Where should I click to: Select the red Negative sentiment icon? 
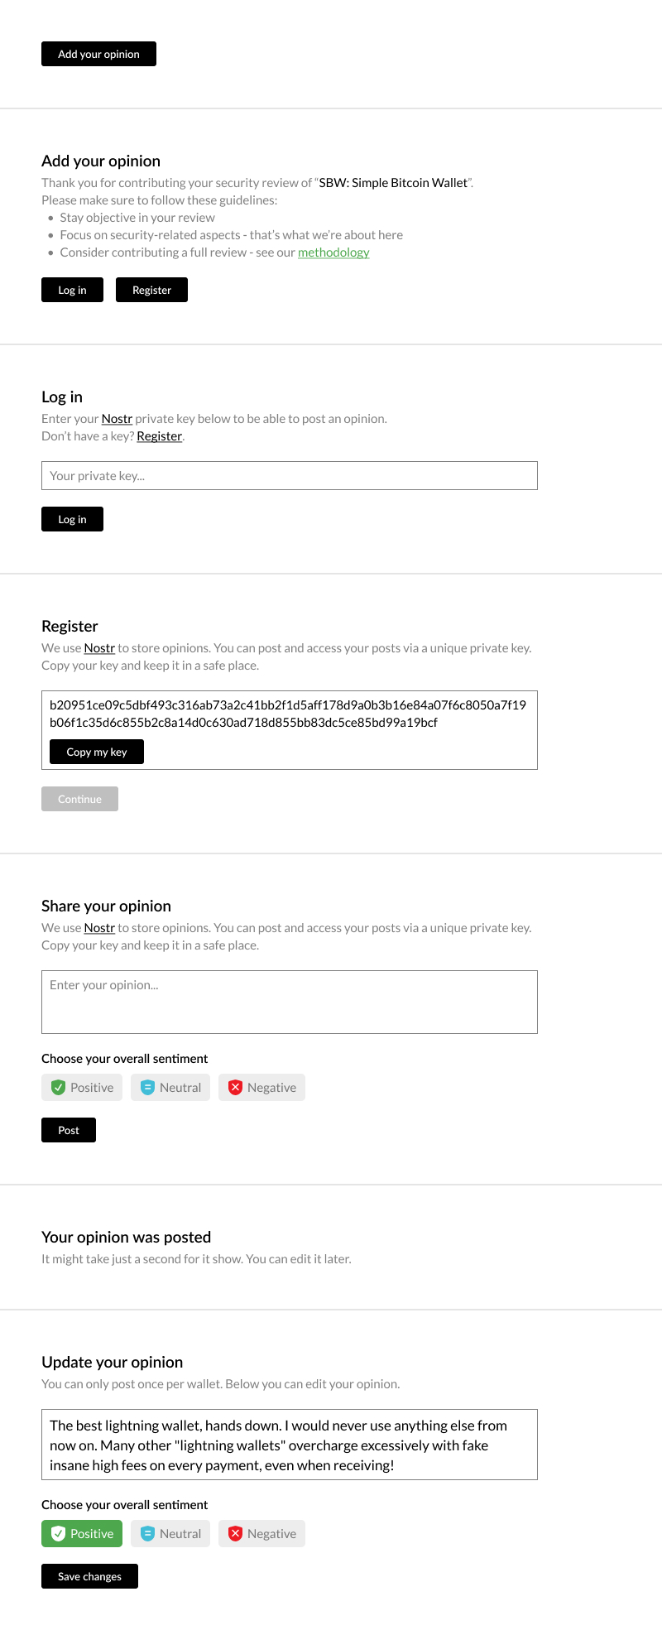click(236, 1087)
